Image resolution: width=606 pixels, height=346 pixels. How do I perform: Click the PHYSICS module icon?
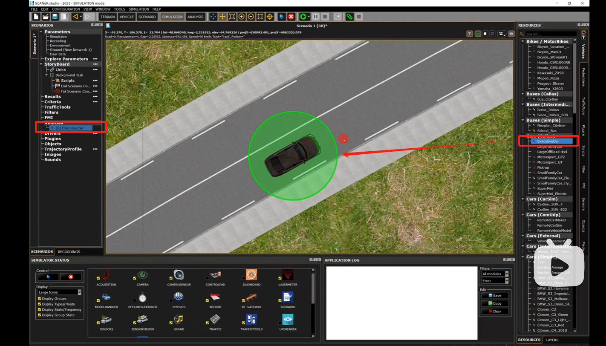pos(179,298)
